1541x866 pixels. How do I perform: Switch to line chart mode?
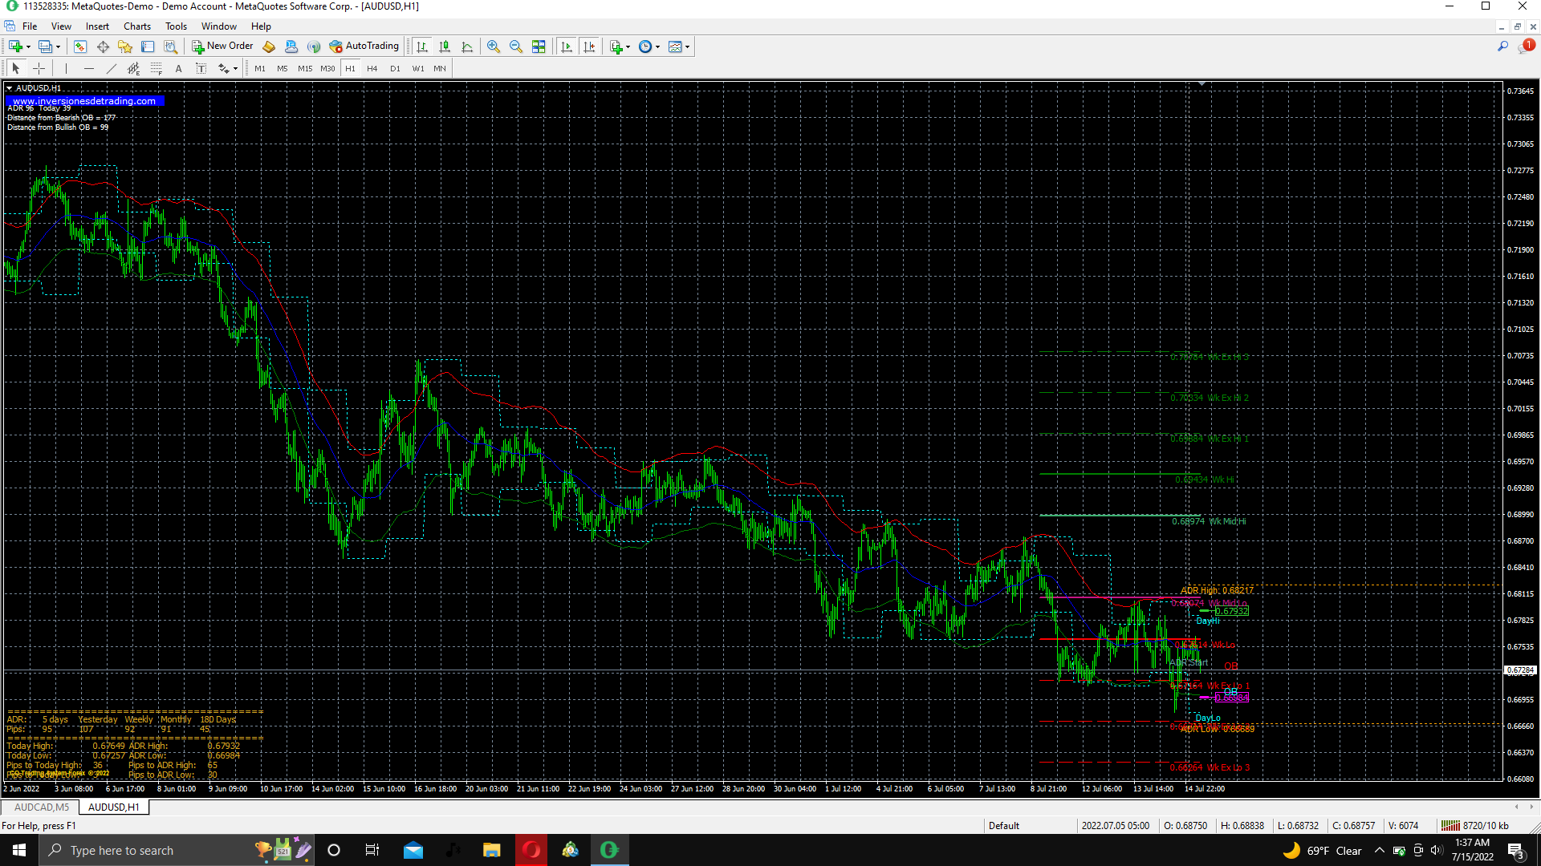(467, 47)
